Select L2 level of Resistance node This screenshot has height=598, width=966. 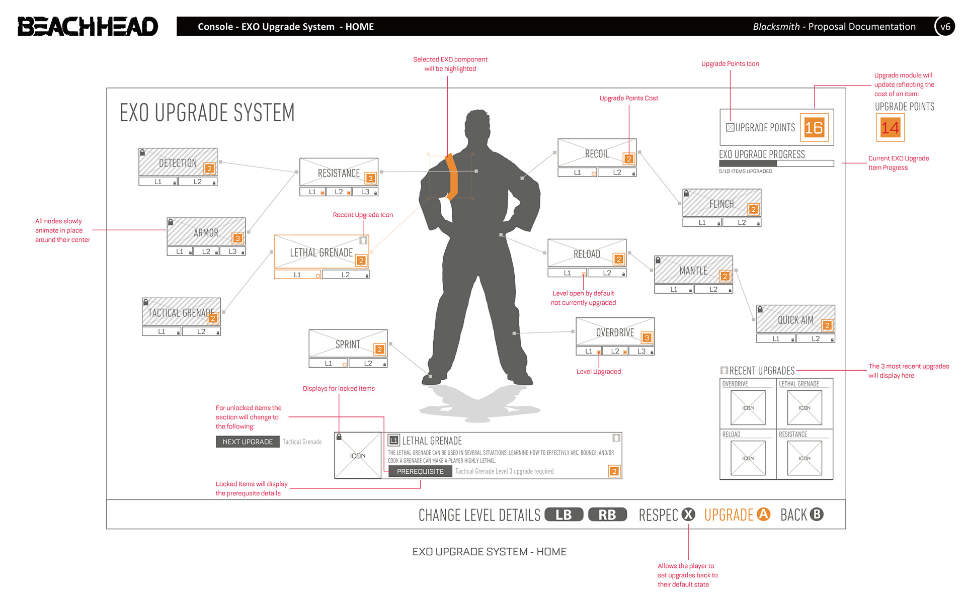pos(339,192)
